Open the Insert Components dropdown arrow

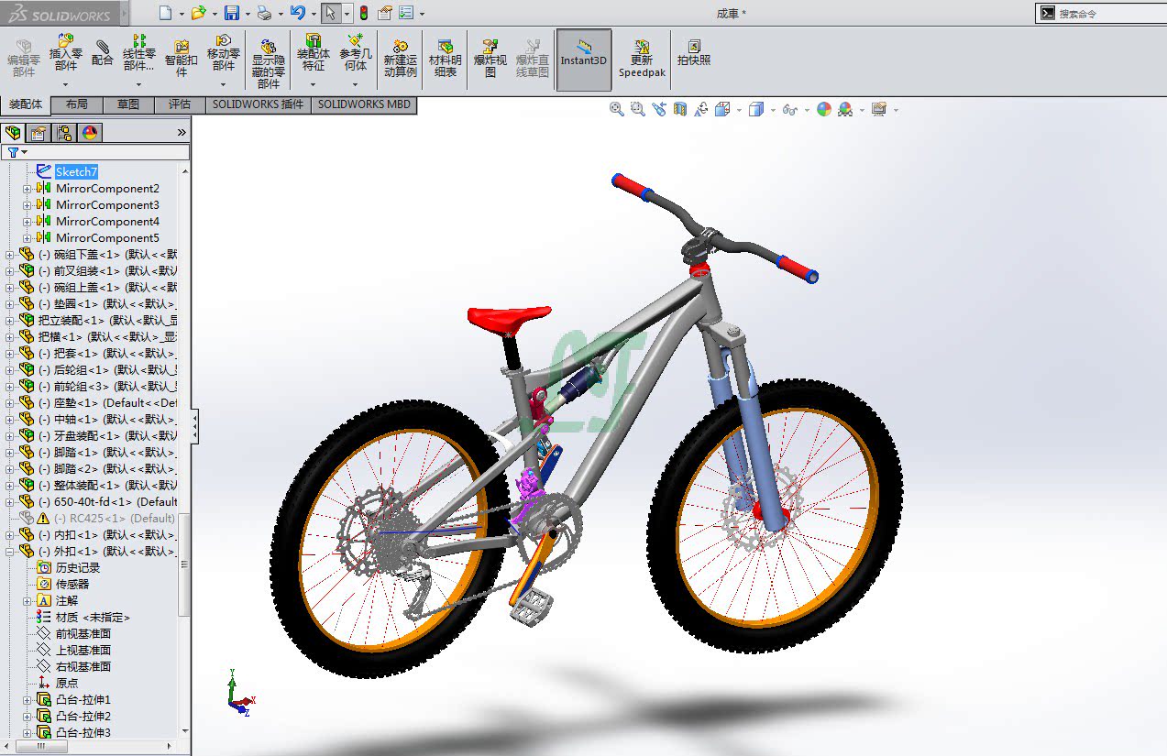pos(65,84)
